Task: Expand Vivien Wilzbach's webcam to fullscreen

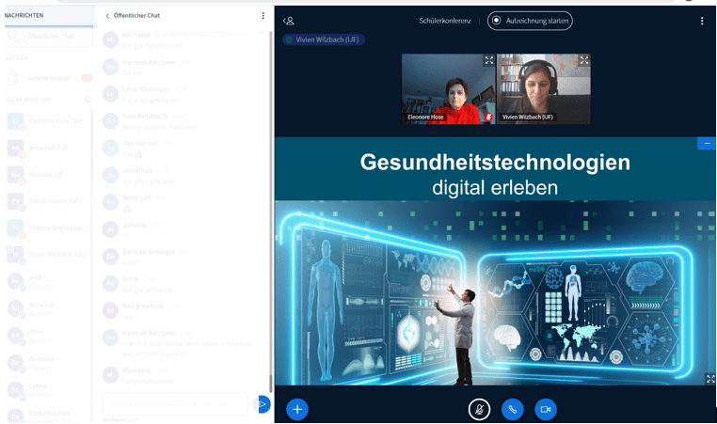Action: pos(583,60)
